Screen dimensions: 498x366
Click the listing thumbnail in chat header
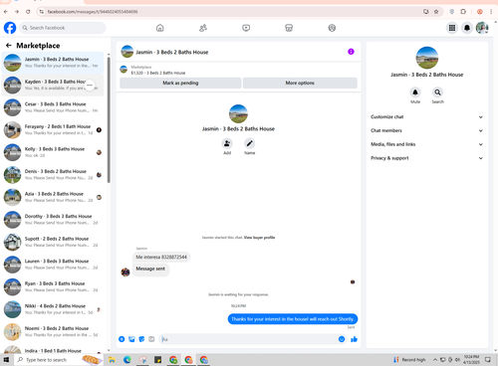click(127, 52)
